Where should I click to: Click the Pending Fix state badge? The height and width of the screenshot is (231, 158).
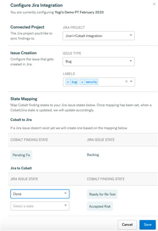(x=21, y=155)
